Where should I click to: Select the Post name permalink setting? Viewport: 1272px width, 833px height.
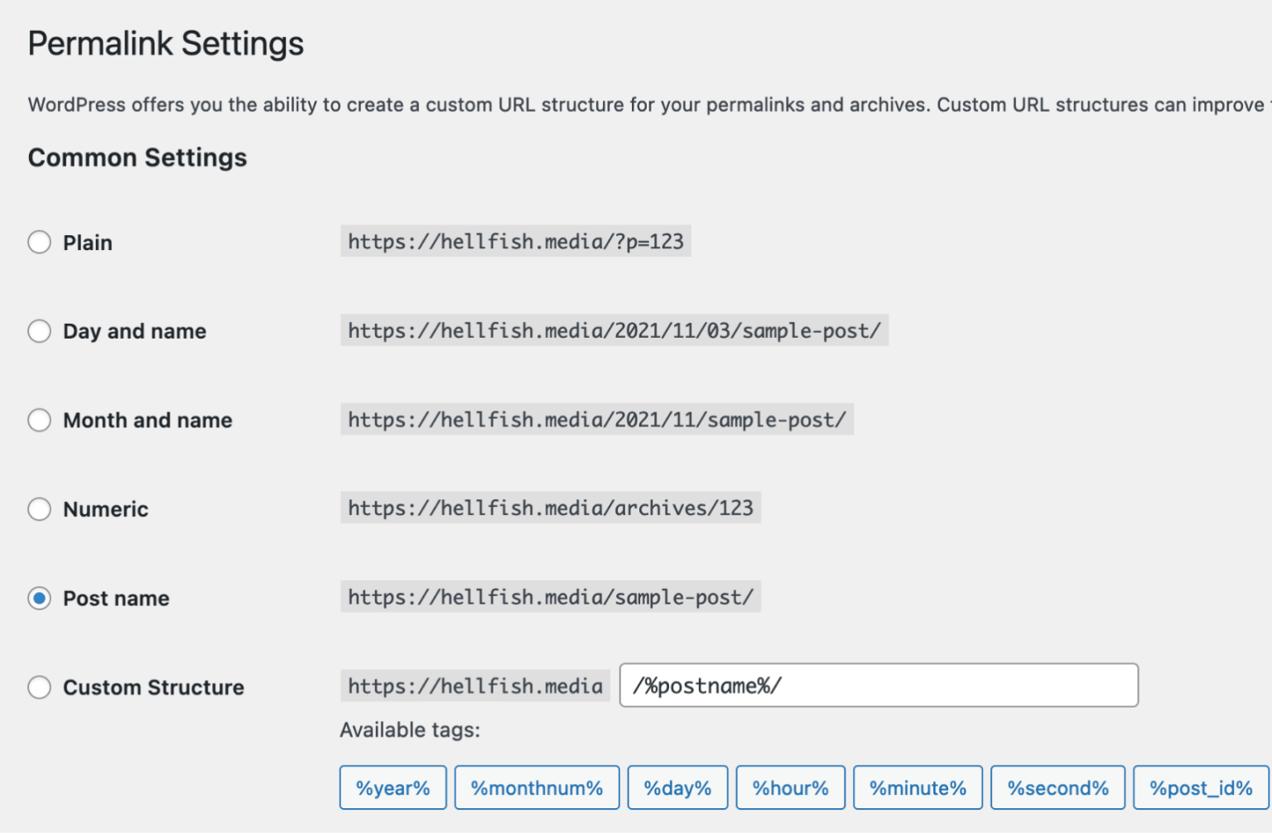pyautogui.click(x=39, y=598)
